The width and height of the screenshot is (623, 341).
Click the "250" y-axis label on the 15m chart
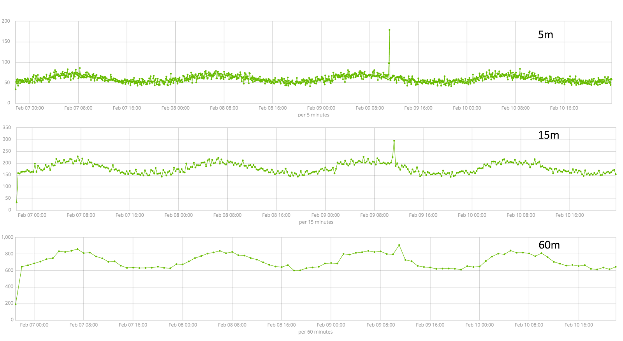(7, 151)
